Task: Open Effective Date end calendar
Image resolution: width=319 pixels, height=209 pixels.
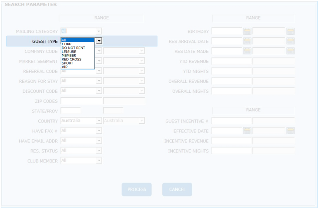Action: point(290,131)
